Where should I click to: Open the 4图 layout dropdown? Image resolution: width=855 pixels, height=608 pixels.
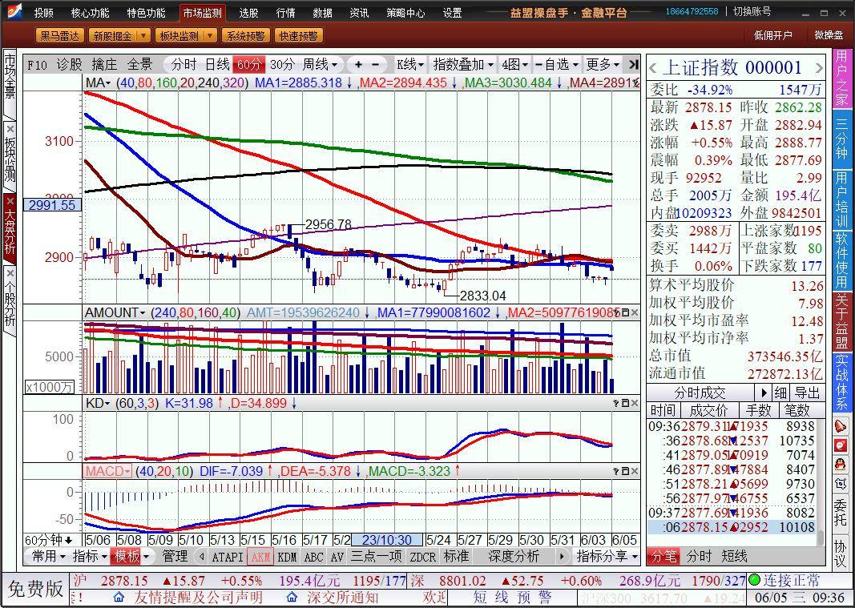pos(515,65)
